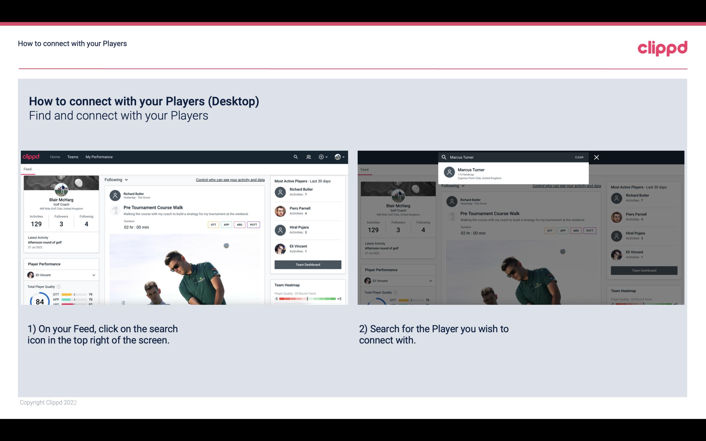The height and width of the screenshot is (441, 706).
Task: Select the Home tab in navigation
Action: click(54, 157)
